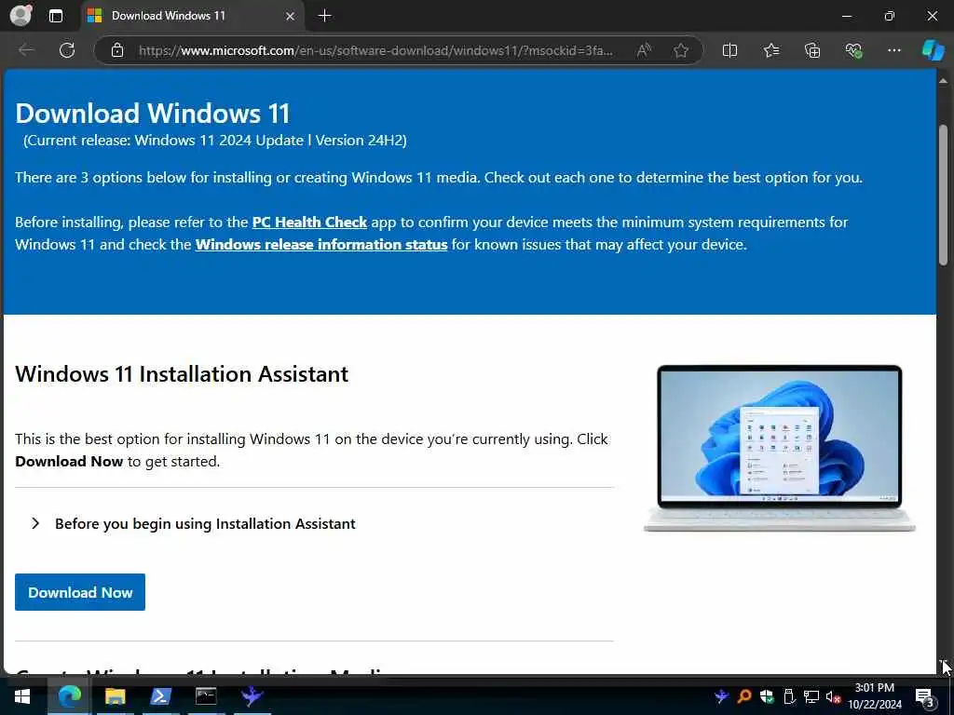The width and height of the screenshot is (954, 715).
Task: Open Edge Settings and more menu
Action: pos(893,50)
